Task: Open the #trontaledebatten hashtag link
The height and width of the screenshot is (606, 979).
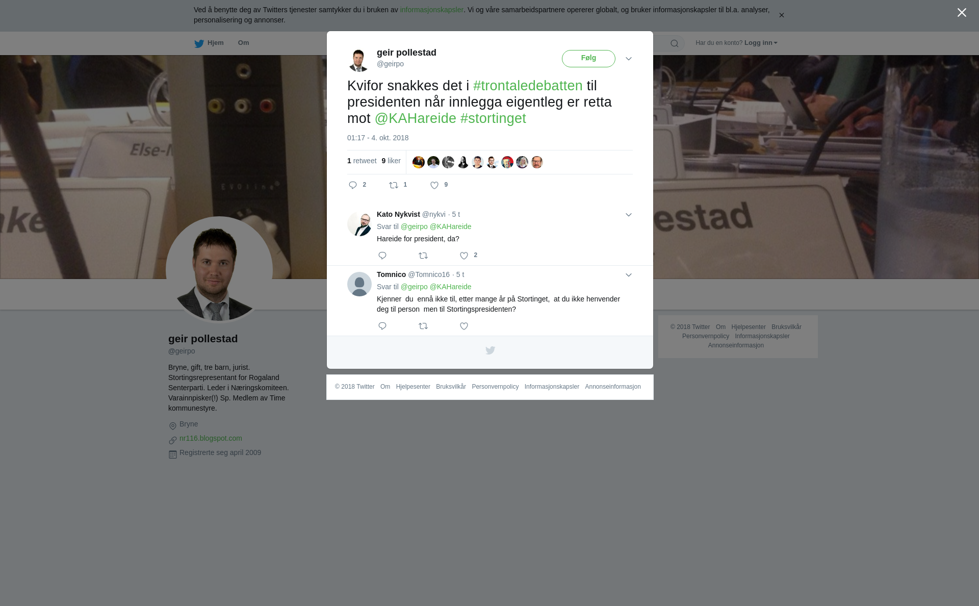Action: tap(528, 86)
